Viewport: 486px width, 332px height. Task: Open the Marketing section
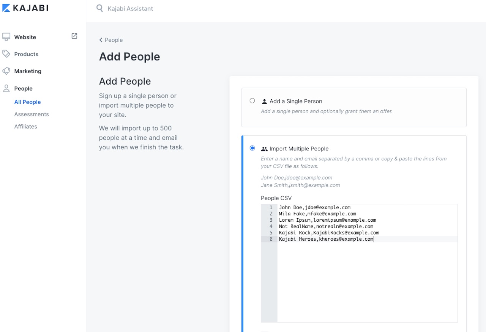coord(28,71)
